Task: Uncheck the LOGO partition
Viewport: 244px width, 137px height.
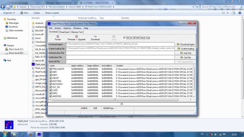Action: [50, 90]
